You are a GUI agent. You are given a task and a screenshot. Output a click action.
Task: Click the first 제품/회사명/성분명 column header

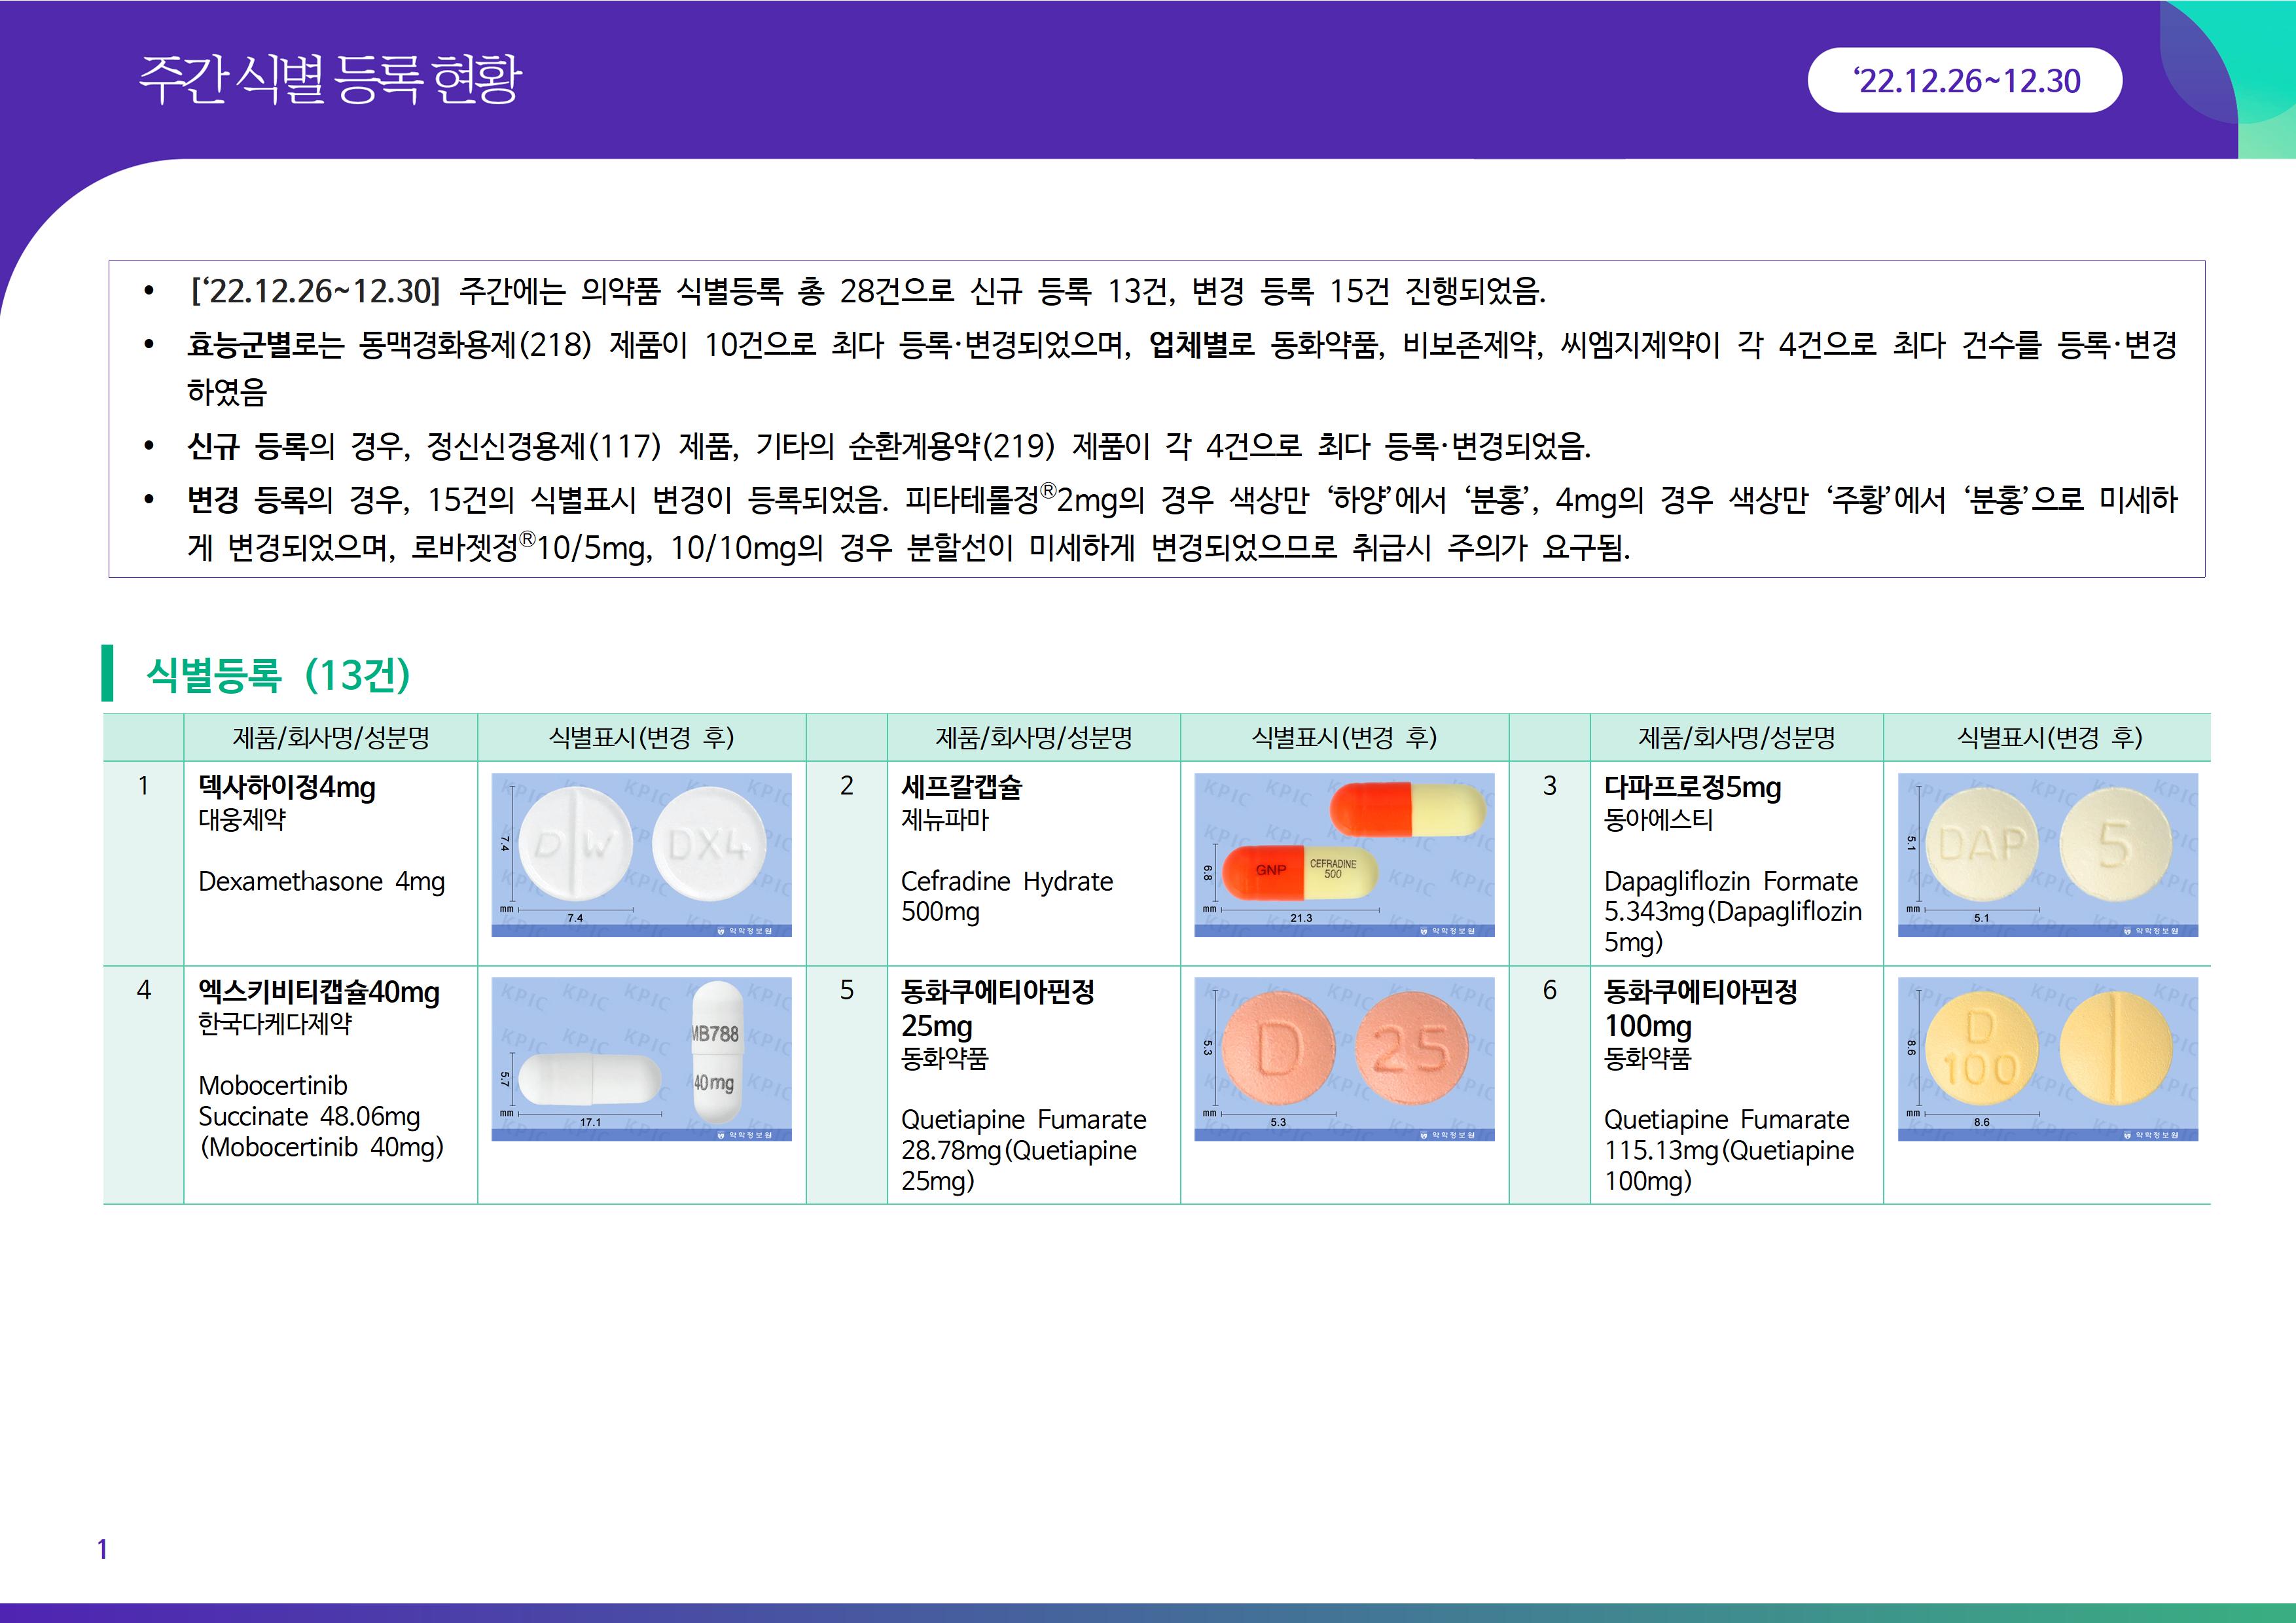[330, 737]
